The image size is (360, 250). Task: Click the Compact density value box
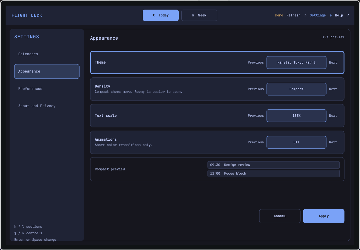point(296,89)
